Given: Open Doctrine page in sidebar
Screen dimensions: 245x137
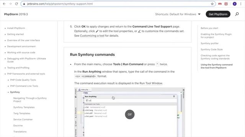Looking at the screenshot, I should 18,126.
